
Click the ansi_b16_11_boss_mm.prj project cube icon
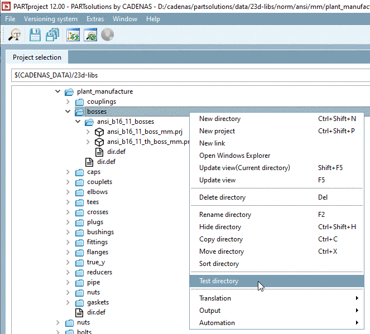pos(99,132)
